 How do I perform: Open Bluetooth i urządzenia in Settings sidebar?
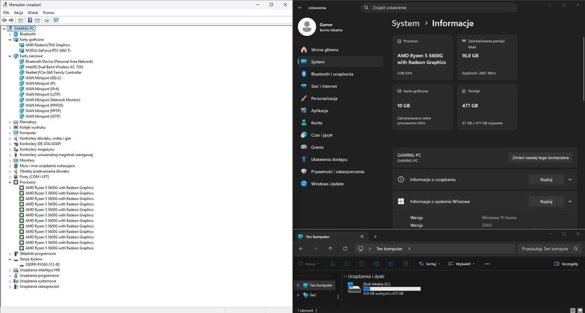point(340,74)
